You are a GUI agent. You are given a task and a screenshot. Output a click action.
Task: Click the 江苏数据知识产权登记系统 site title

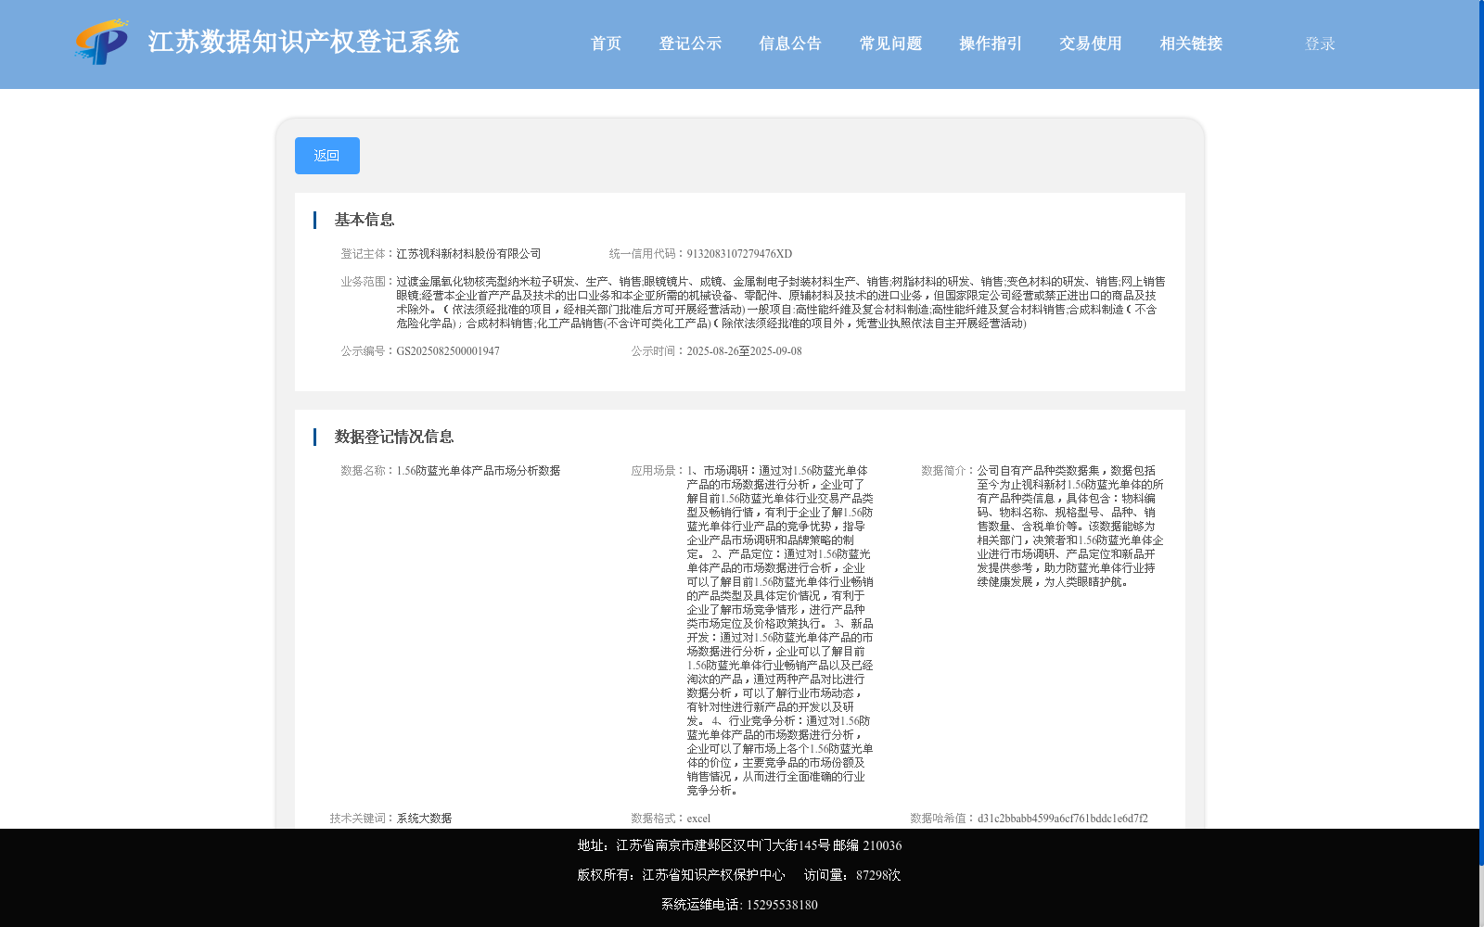[303, 42]
